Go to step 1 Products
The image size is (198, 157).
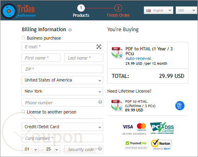(x=81, y=11)
